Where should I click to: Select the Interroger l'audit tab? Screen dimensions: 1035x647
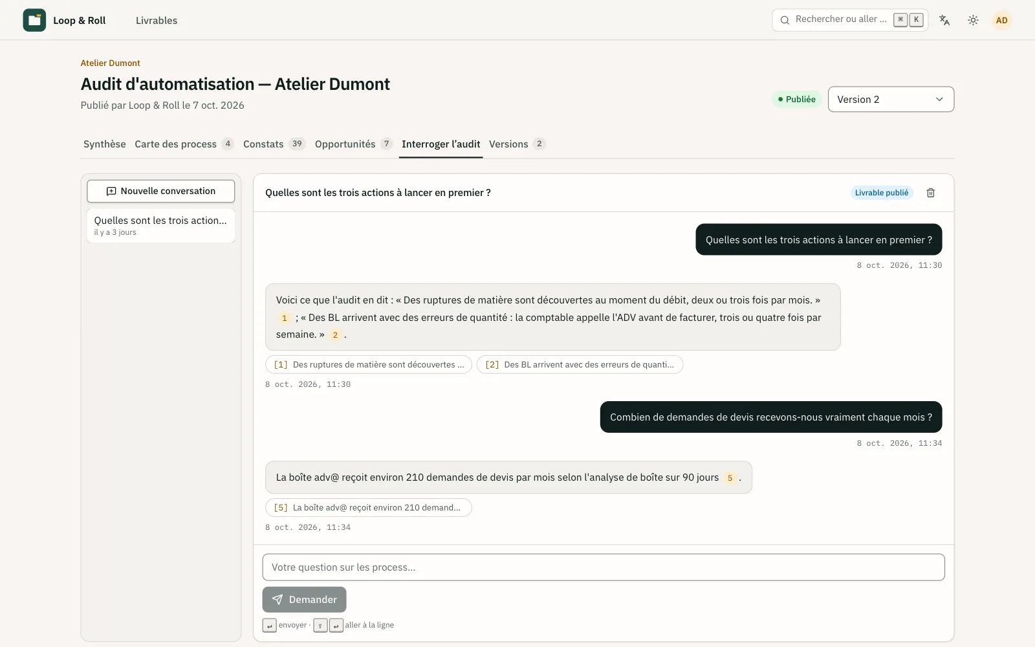441,144
